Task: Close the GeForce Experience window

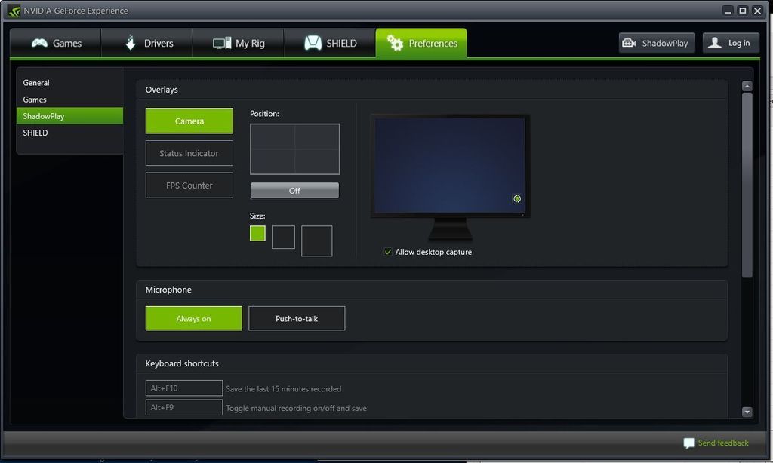Action: [x=758, y=11]
